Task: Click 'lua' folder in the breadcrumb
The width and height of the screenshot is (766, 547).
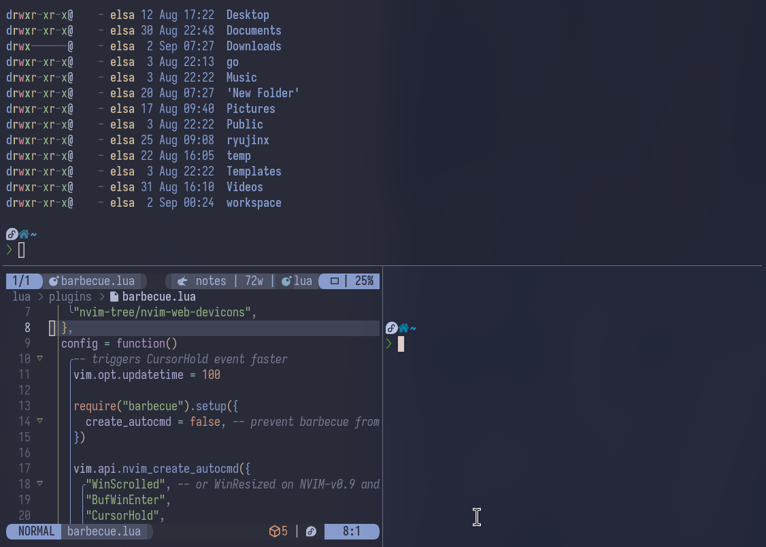Action: point(22,297)
